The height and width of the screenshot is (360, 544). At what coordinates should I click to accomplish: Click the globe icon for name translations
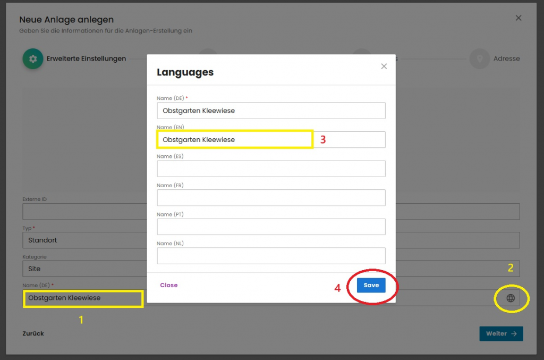tap(511, 298)
